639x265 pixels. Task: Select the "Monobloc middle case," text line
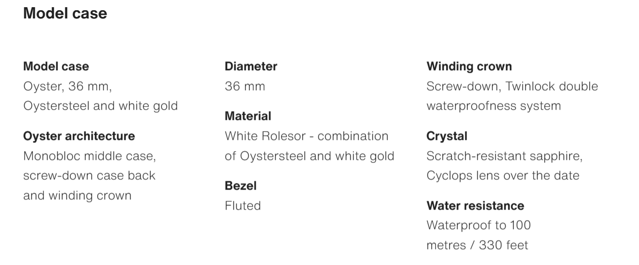tap(89, 156)
